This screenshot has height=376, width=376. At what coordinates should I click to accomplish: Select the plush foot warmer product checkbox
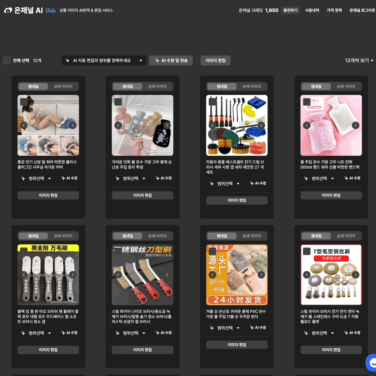[x=24, y=102]
